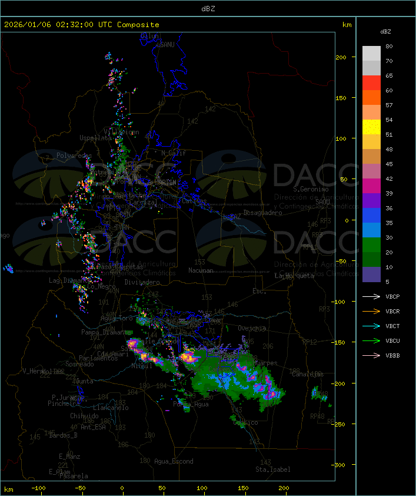Image resolution: width=416 pixels, height=496 pixels.
Task: Click the Agua_Escond place label
Action: tap(174, 461)
